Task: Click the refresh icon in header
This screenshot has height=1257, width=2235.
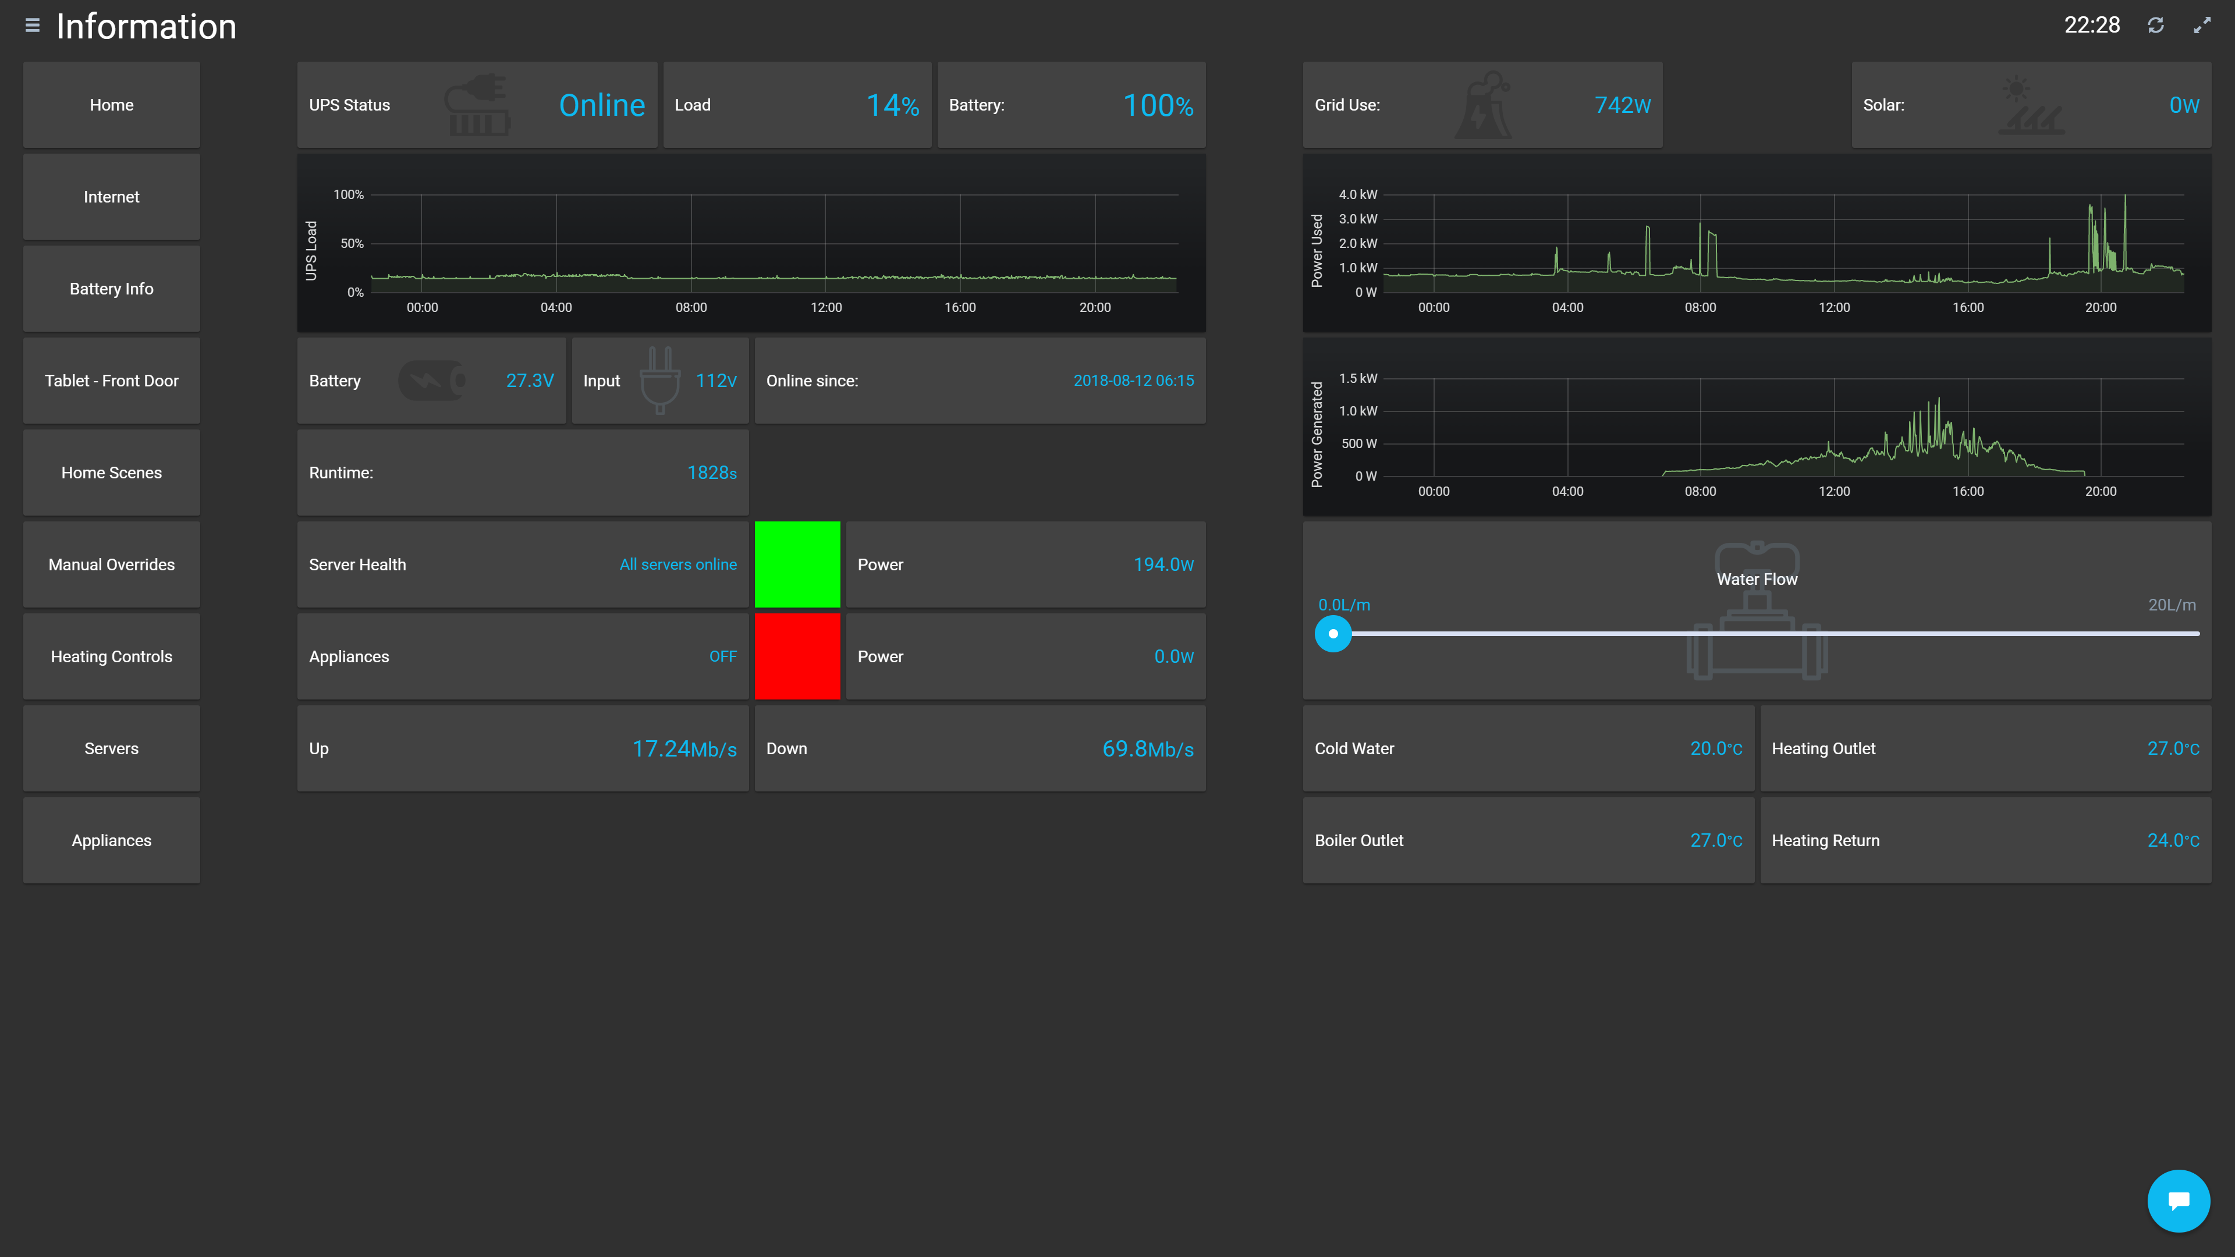Action: pyautogui.click(x=2155, y=25)
